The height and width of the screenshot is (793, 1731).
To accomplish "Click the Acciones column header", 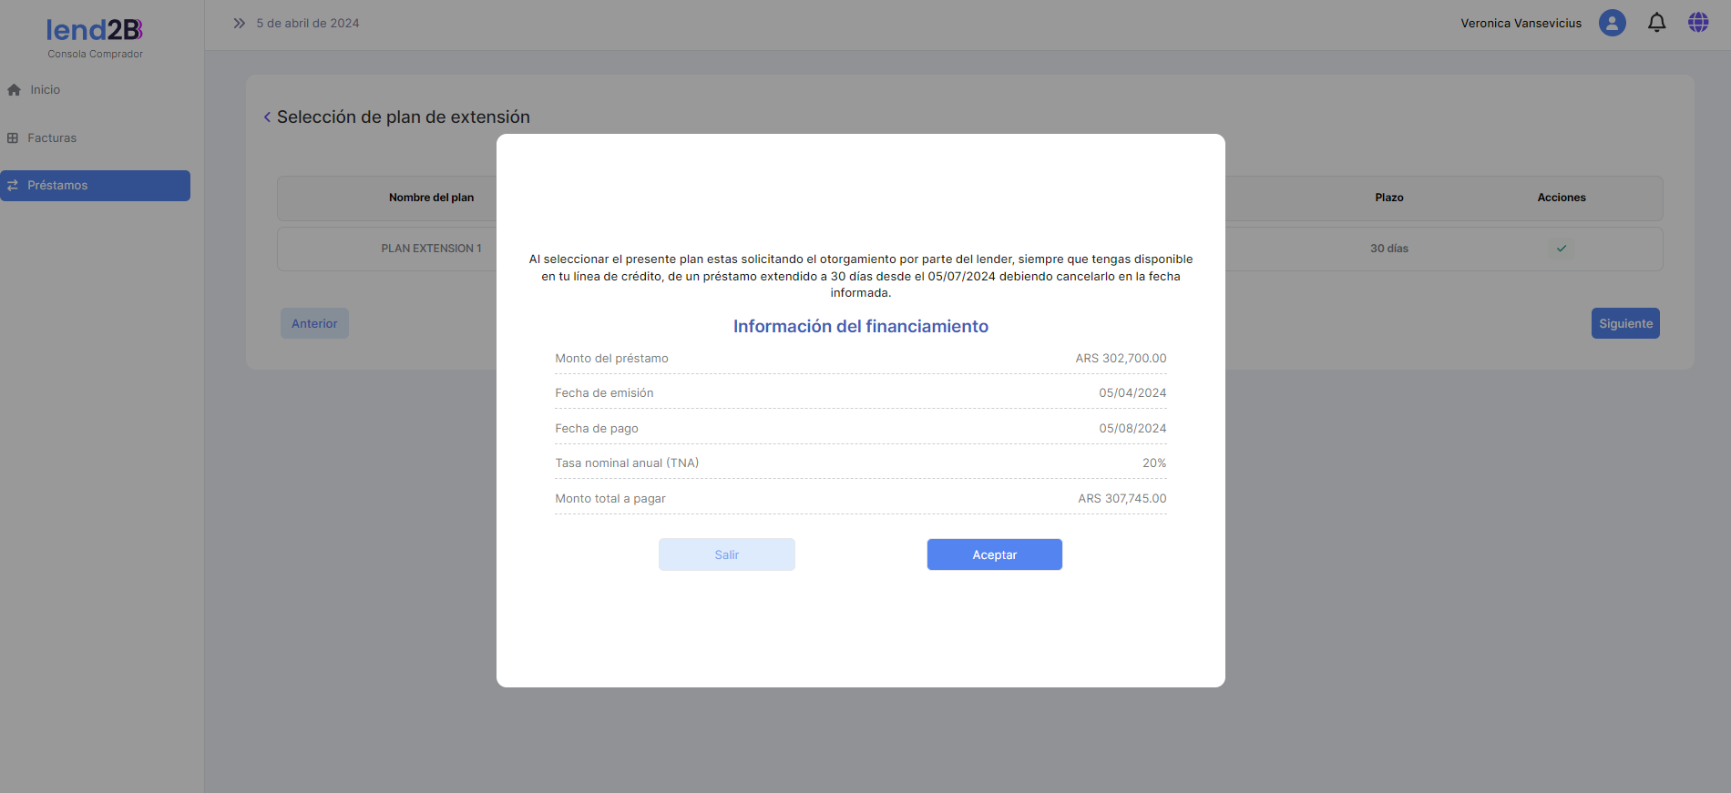I will tap(1561, 198).
